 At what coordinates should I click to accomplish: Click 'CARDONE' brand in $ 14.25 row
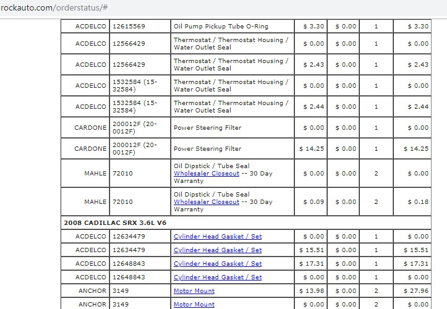coord(90,148)
